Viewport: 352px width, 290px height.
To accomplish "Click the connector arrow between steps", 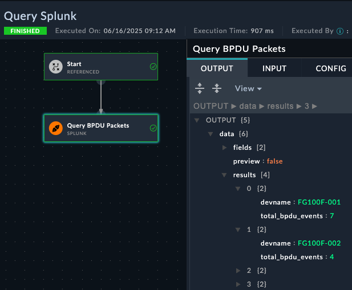I will click(101, 97).
